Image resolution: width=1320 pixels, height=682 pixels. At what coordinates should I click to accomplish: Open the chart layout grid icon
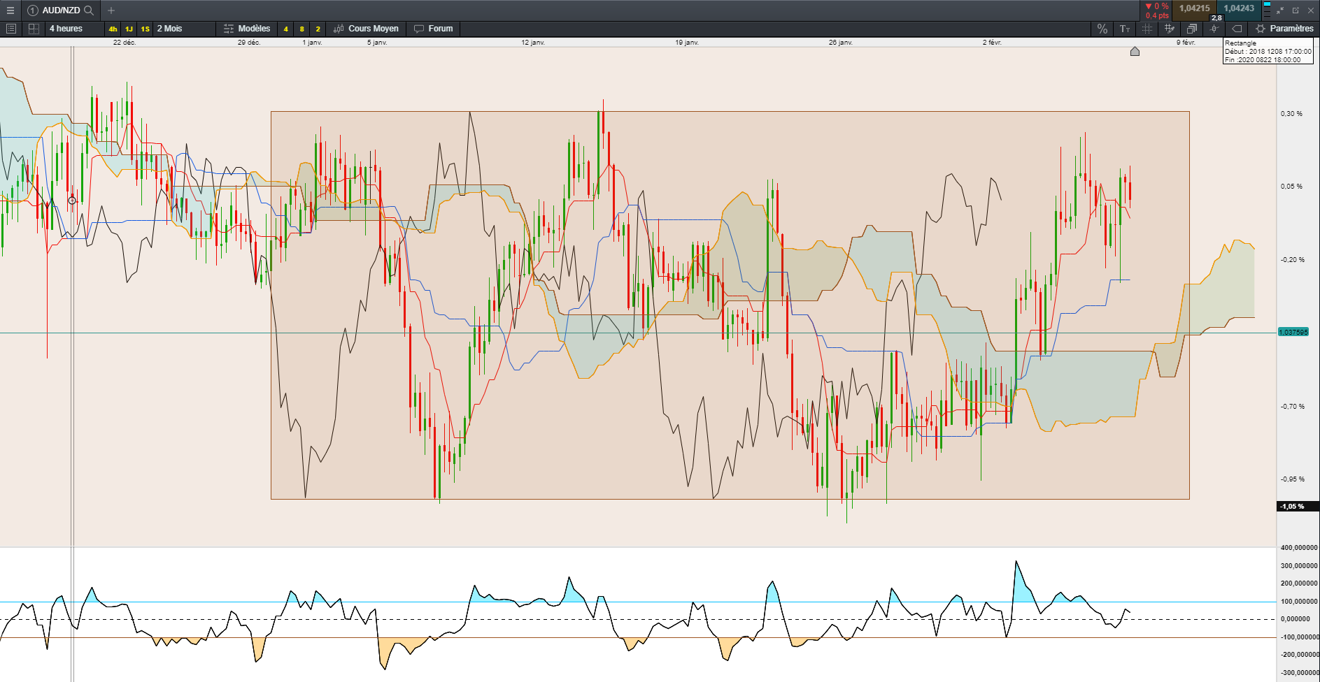click(34, 29)
